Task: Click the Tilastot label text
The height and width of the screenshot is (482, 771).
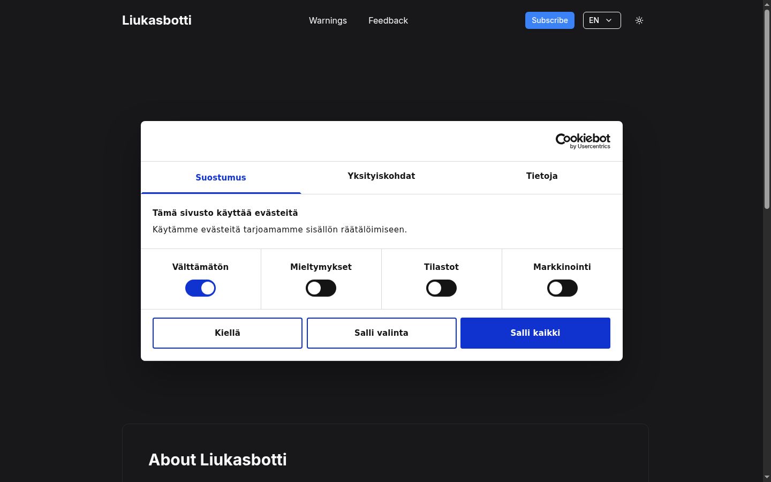Action: 441,267
